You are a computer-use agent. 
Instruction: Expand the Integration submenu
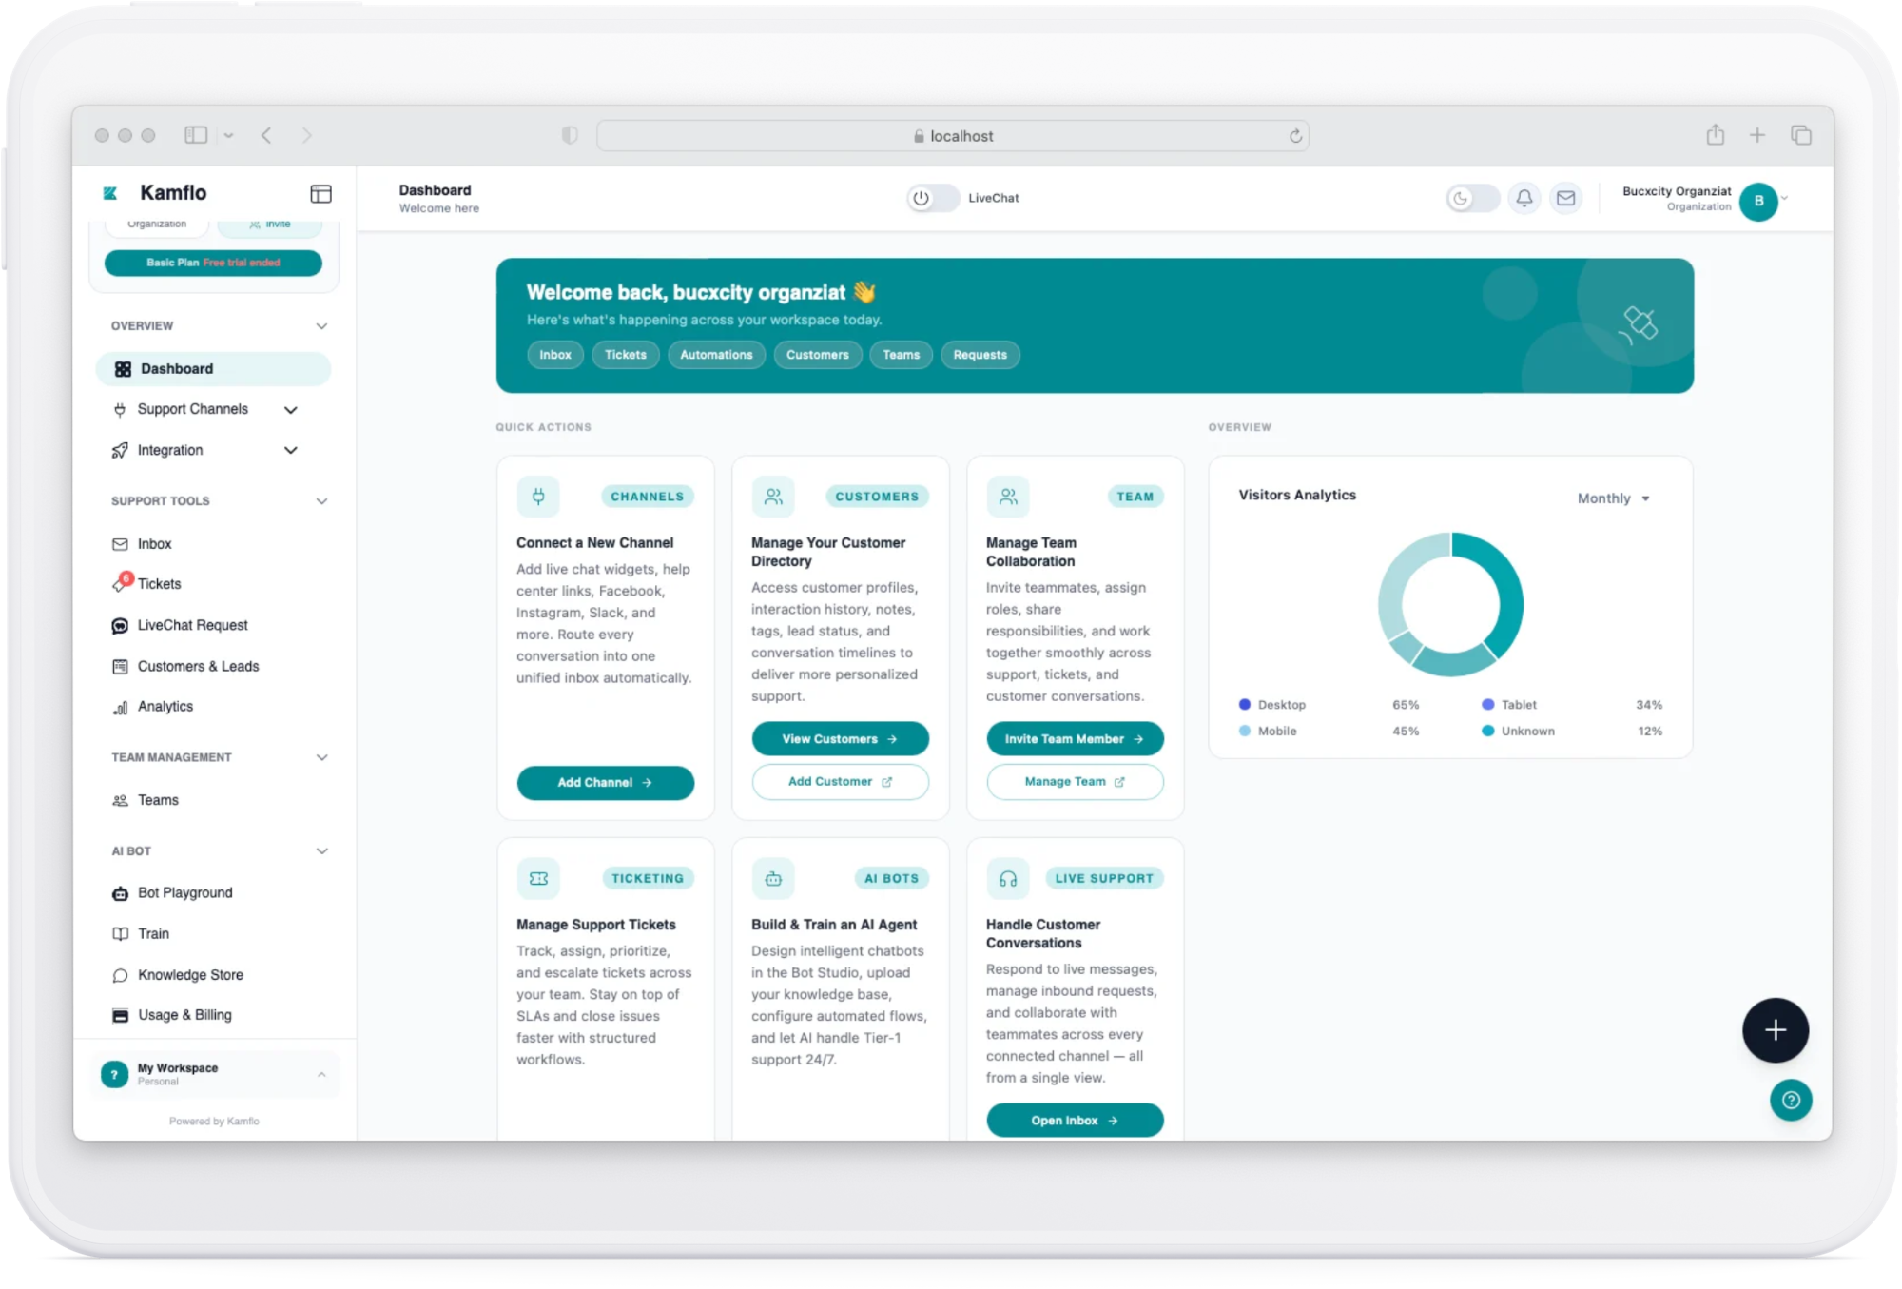click(291, 451)
